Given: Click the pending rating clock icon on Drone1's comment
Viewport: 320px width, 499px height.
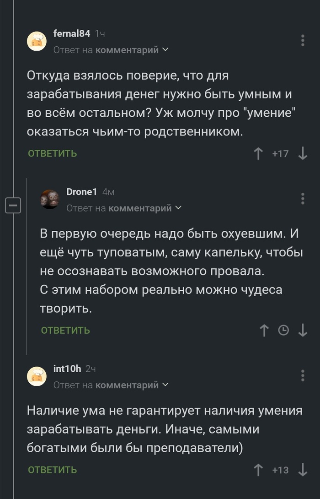Looking at the screenshot, I should click(283, 330).
